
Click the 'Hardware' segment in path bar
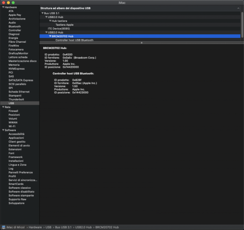[x=35, y=227]
